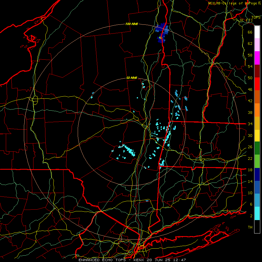The image size is (262, 262).
Task: Click the "18" legend value
Action: click(x=250, y=170)
